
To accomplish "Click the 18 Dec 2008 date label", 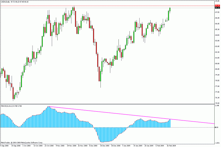I will click(105, 146).
